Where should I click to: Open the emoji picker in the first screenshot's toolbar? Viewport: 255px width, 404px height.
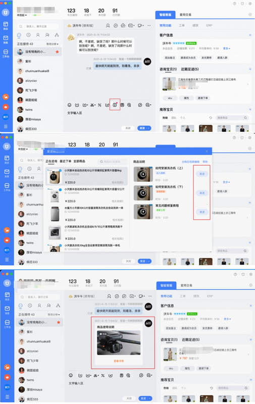(69, 105)
